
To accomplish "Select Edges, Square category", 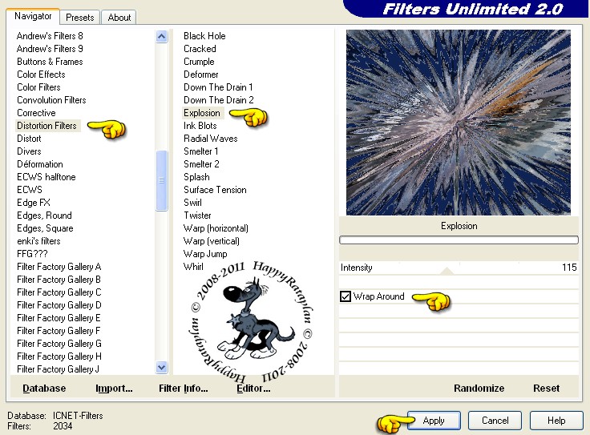I will point(45,228).
